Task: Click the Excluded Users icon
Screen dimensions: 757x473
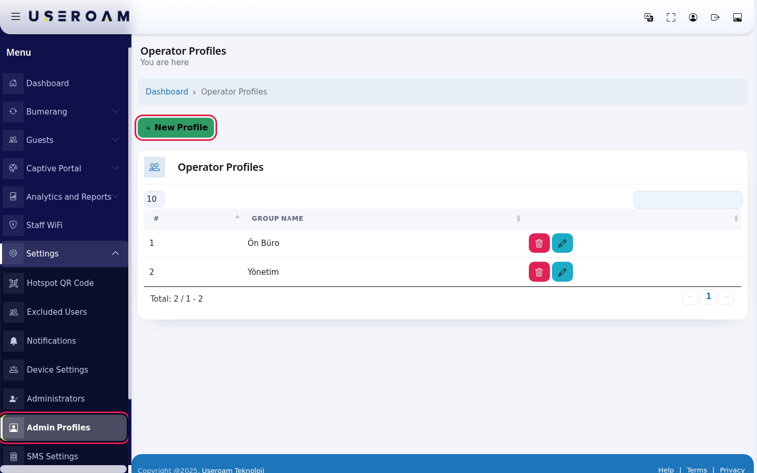Action: tap(14, 312)
